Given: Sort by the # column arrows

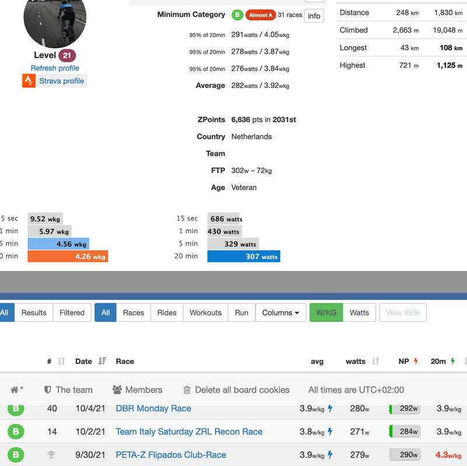Looking at the screenshot, I should (61, 361).
